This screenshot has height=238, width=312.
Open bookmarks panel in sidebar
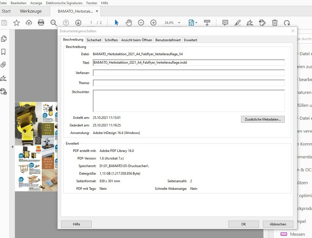pos(3,52)
